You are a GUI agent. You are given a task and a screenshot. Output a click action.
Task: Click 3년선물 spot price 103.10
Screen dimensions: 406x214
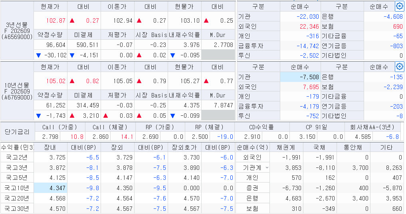(190, 20)
